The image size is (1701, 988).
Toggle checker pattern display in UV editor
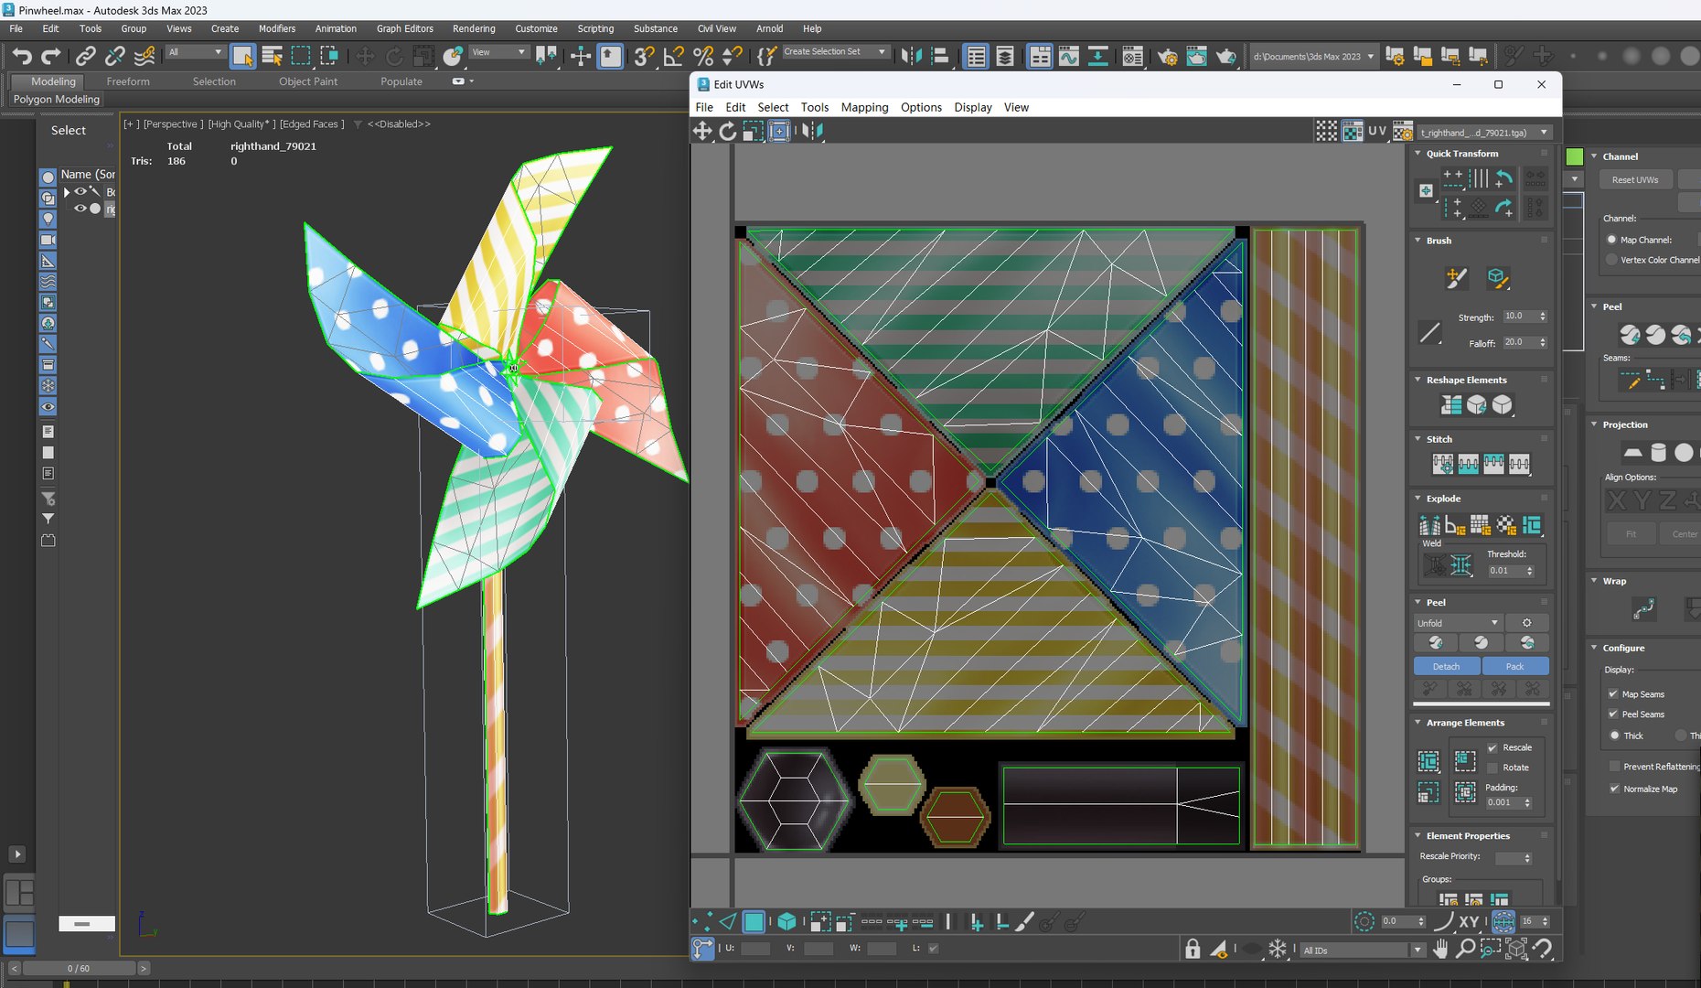pos(1326,132)
